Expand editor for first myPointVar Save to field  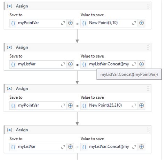pyautogui.click(x=63, y=23)
